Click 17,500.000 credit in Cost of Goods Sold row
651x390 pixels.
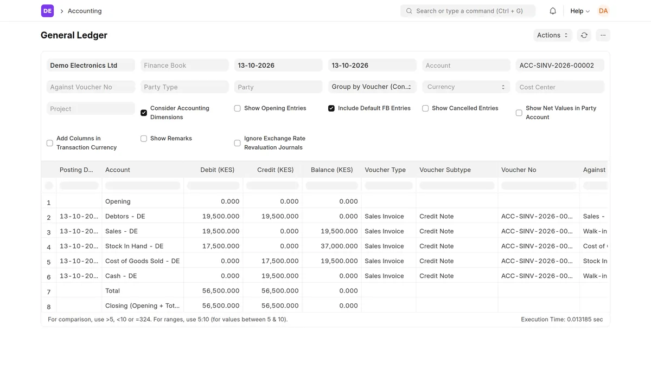coord(280,261)
